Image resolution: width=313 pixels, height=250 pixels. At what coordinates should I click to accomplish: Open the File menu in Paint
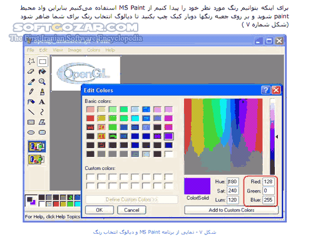coord(30,50)
